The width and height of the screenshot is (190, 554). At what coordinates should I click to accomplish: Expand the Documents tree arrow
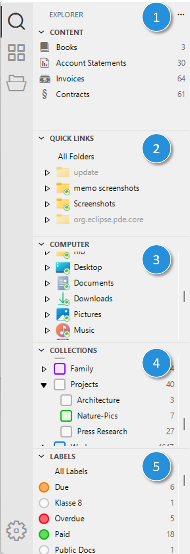[x=47, y=283]
